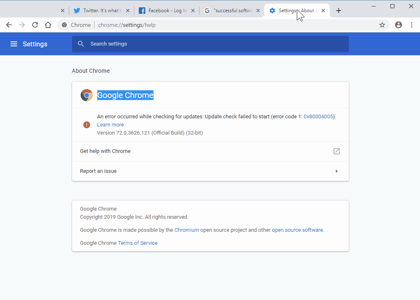Click the Chrome site info icon in address bar
The image size is (420, 300).
pos(64,25)
